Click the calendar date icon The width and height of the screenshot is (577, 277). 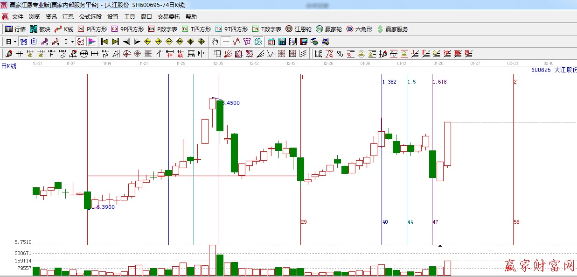pyautogui.click(x=271, y=42)
